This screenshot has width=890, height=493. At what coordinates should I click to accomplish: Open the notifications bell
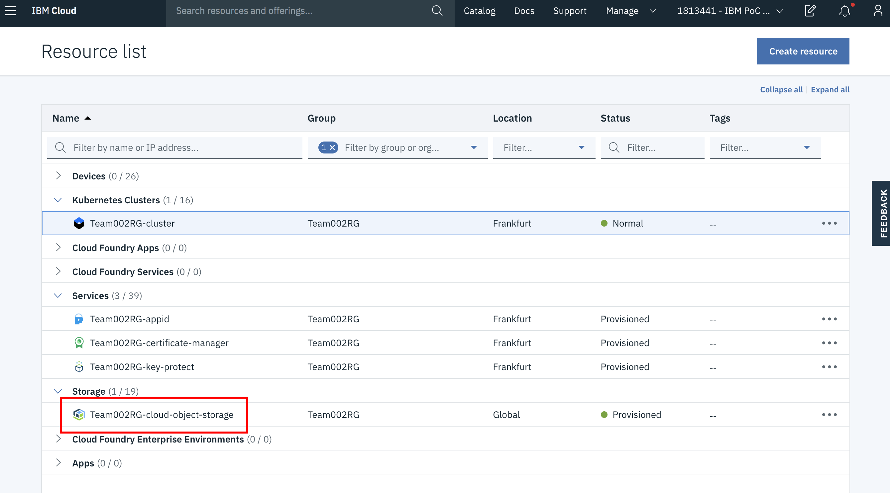[x=845, y=11]
